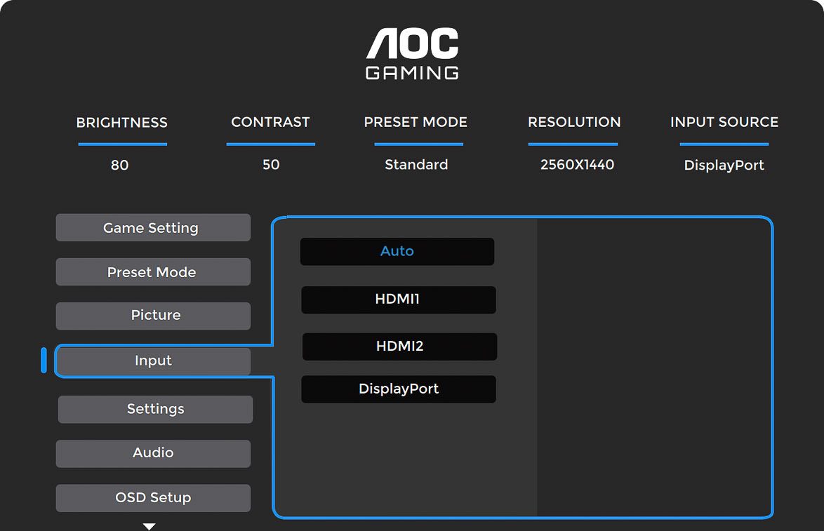Click the AOC Gaming logo
The image size is (824, 531).
pyautogui.click(x=412, y=54)
